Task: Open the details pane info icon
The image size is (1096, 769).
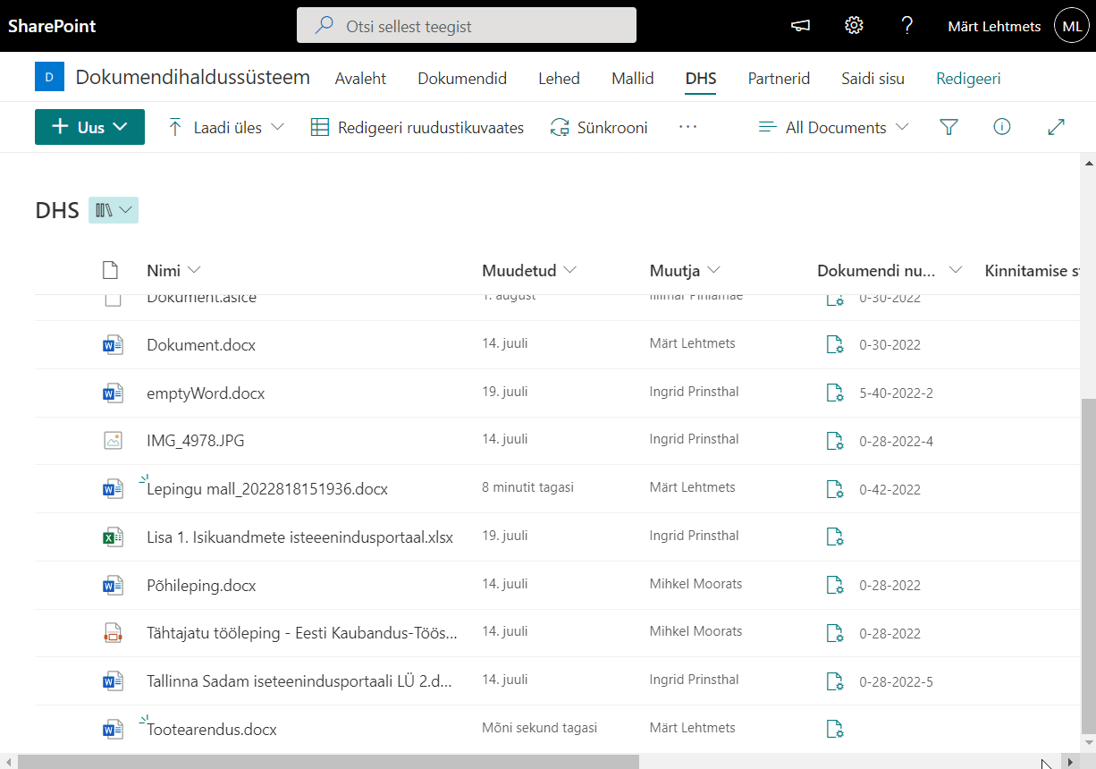Action: point(1002,127)
